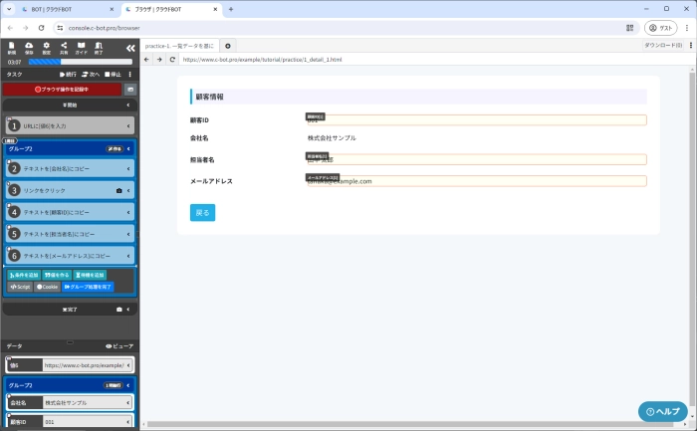Click the 終了 exit icon

(99, 47)
